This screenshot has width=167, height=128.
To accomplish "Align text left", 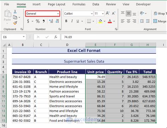I will tap(123, 21).
